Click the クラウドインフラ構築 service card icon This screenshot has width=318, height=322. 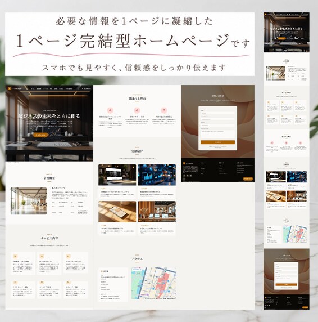15,283
